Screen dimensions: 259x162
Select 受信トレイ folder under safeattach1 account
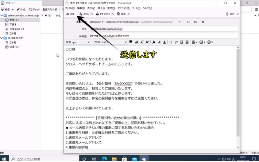tap(20, 20)
